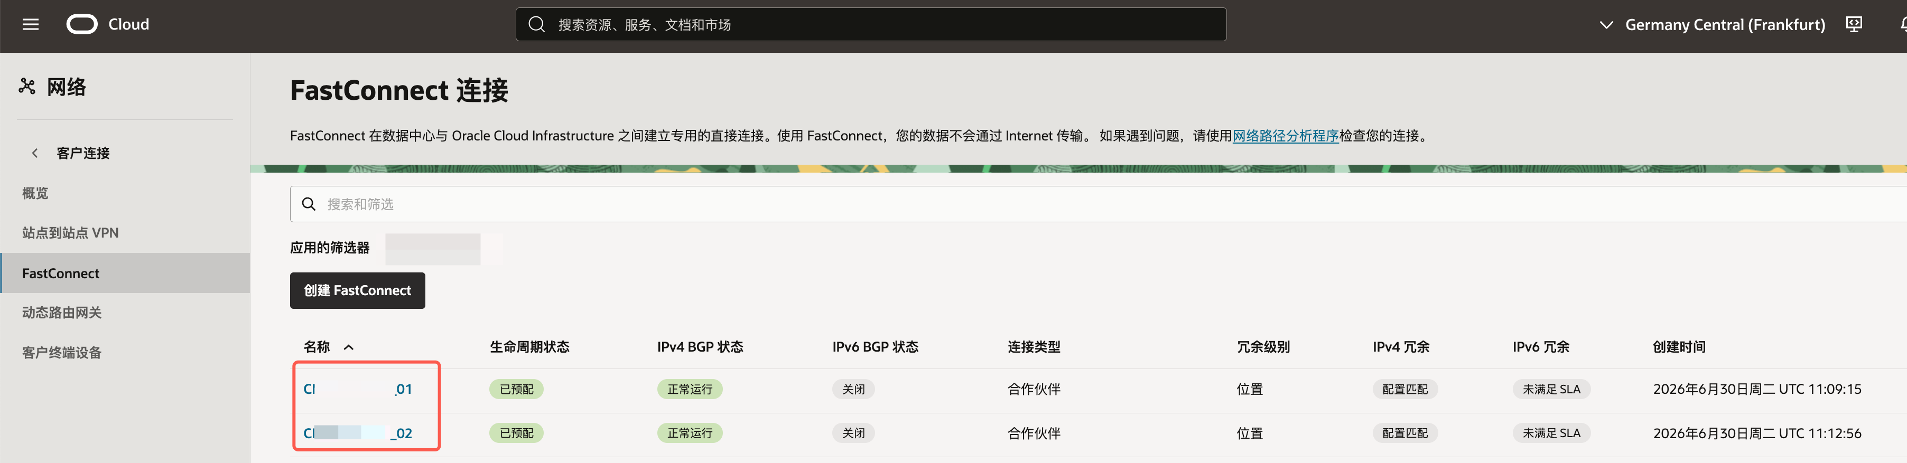
Task: Click the FastConnect 连接 page heading
Action: coord(399,90)
